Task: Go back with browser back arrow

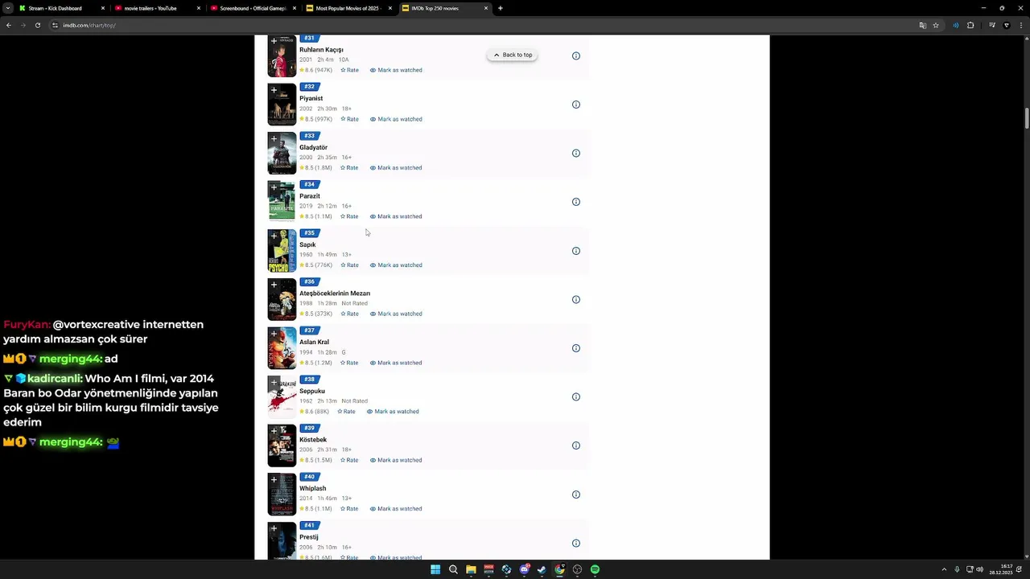Action: (x=9, y=25)
